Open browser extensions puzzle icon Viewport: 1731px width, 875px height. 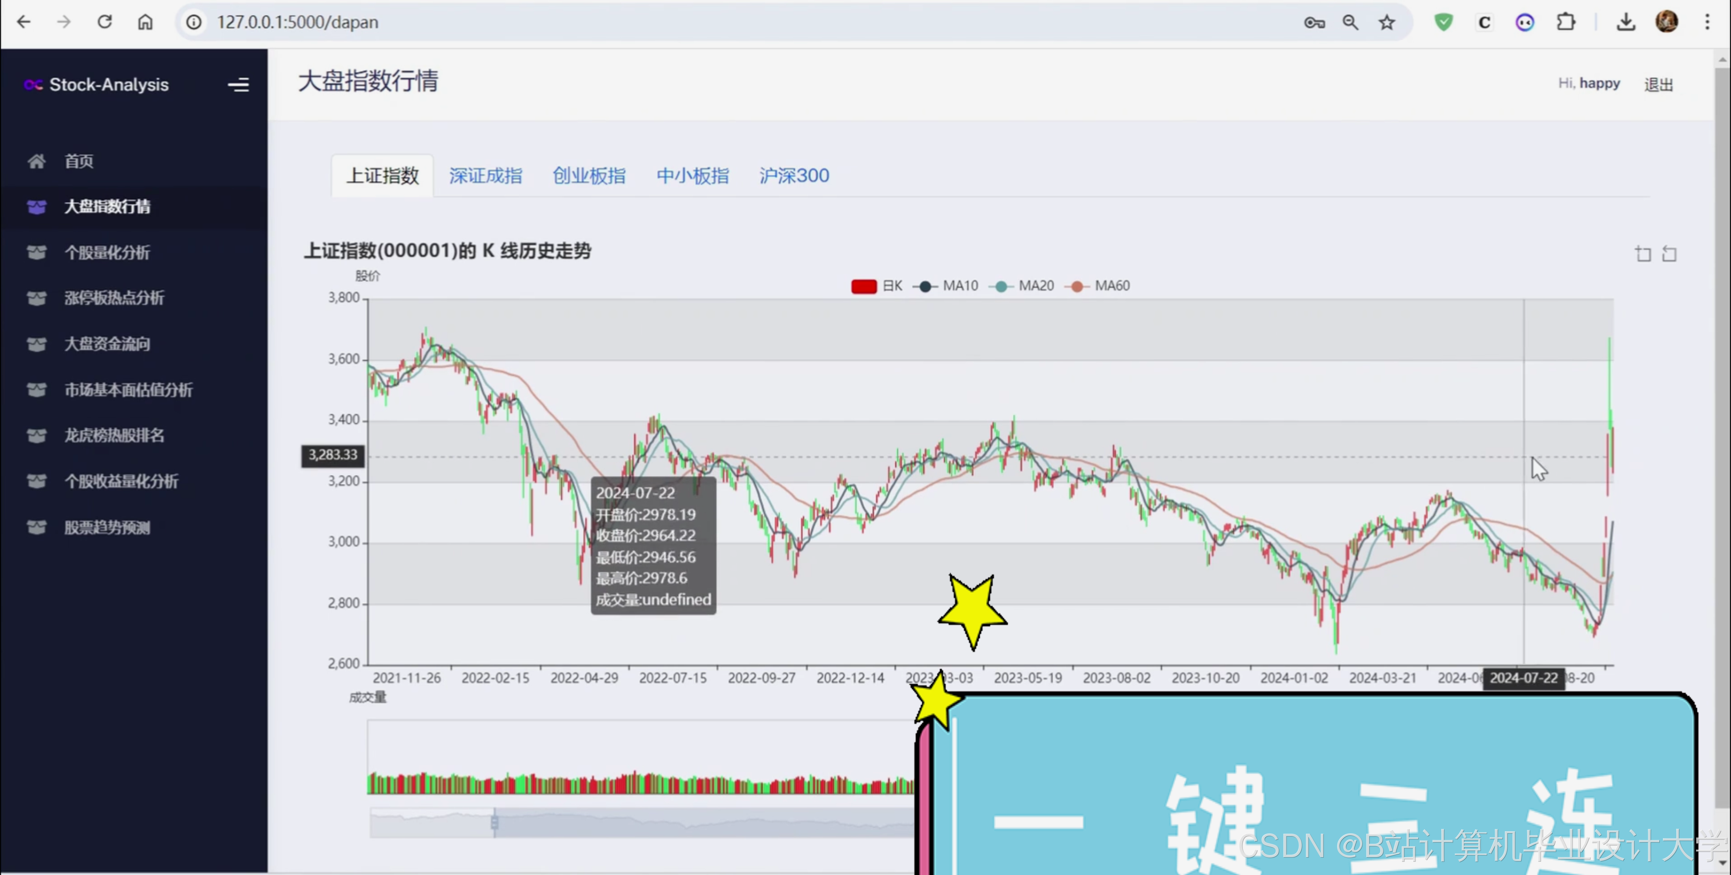pyautogui.click(x=1566, y=22)
